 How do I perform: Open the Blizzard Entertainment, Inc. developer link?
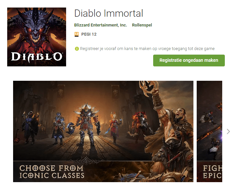coord(100,25)
